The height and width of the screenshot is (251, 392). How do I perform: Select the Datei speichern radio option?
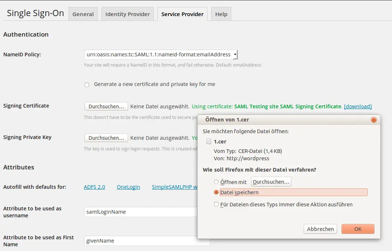(x=216, y=192)
